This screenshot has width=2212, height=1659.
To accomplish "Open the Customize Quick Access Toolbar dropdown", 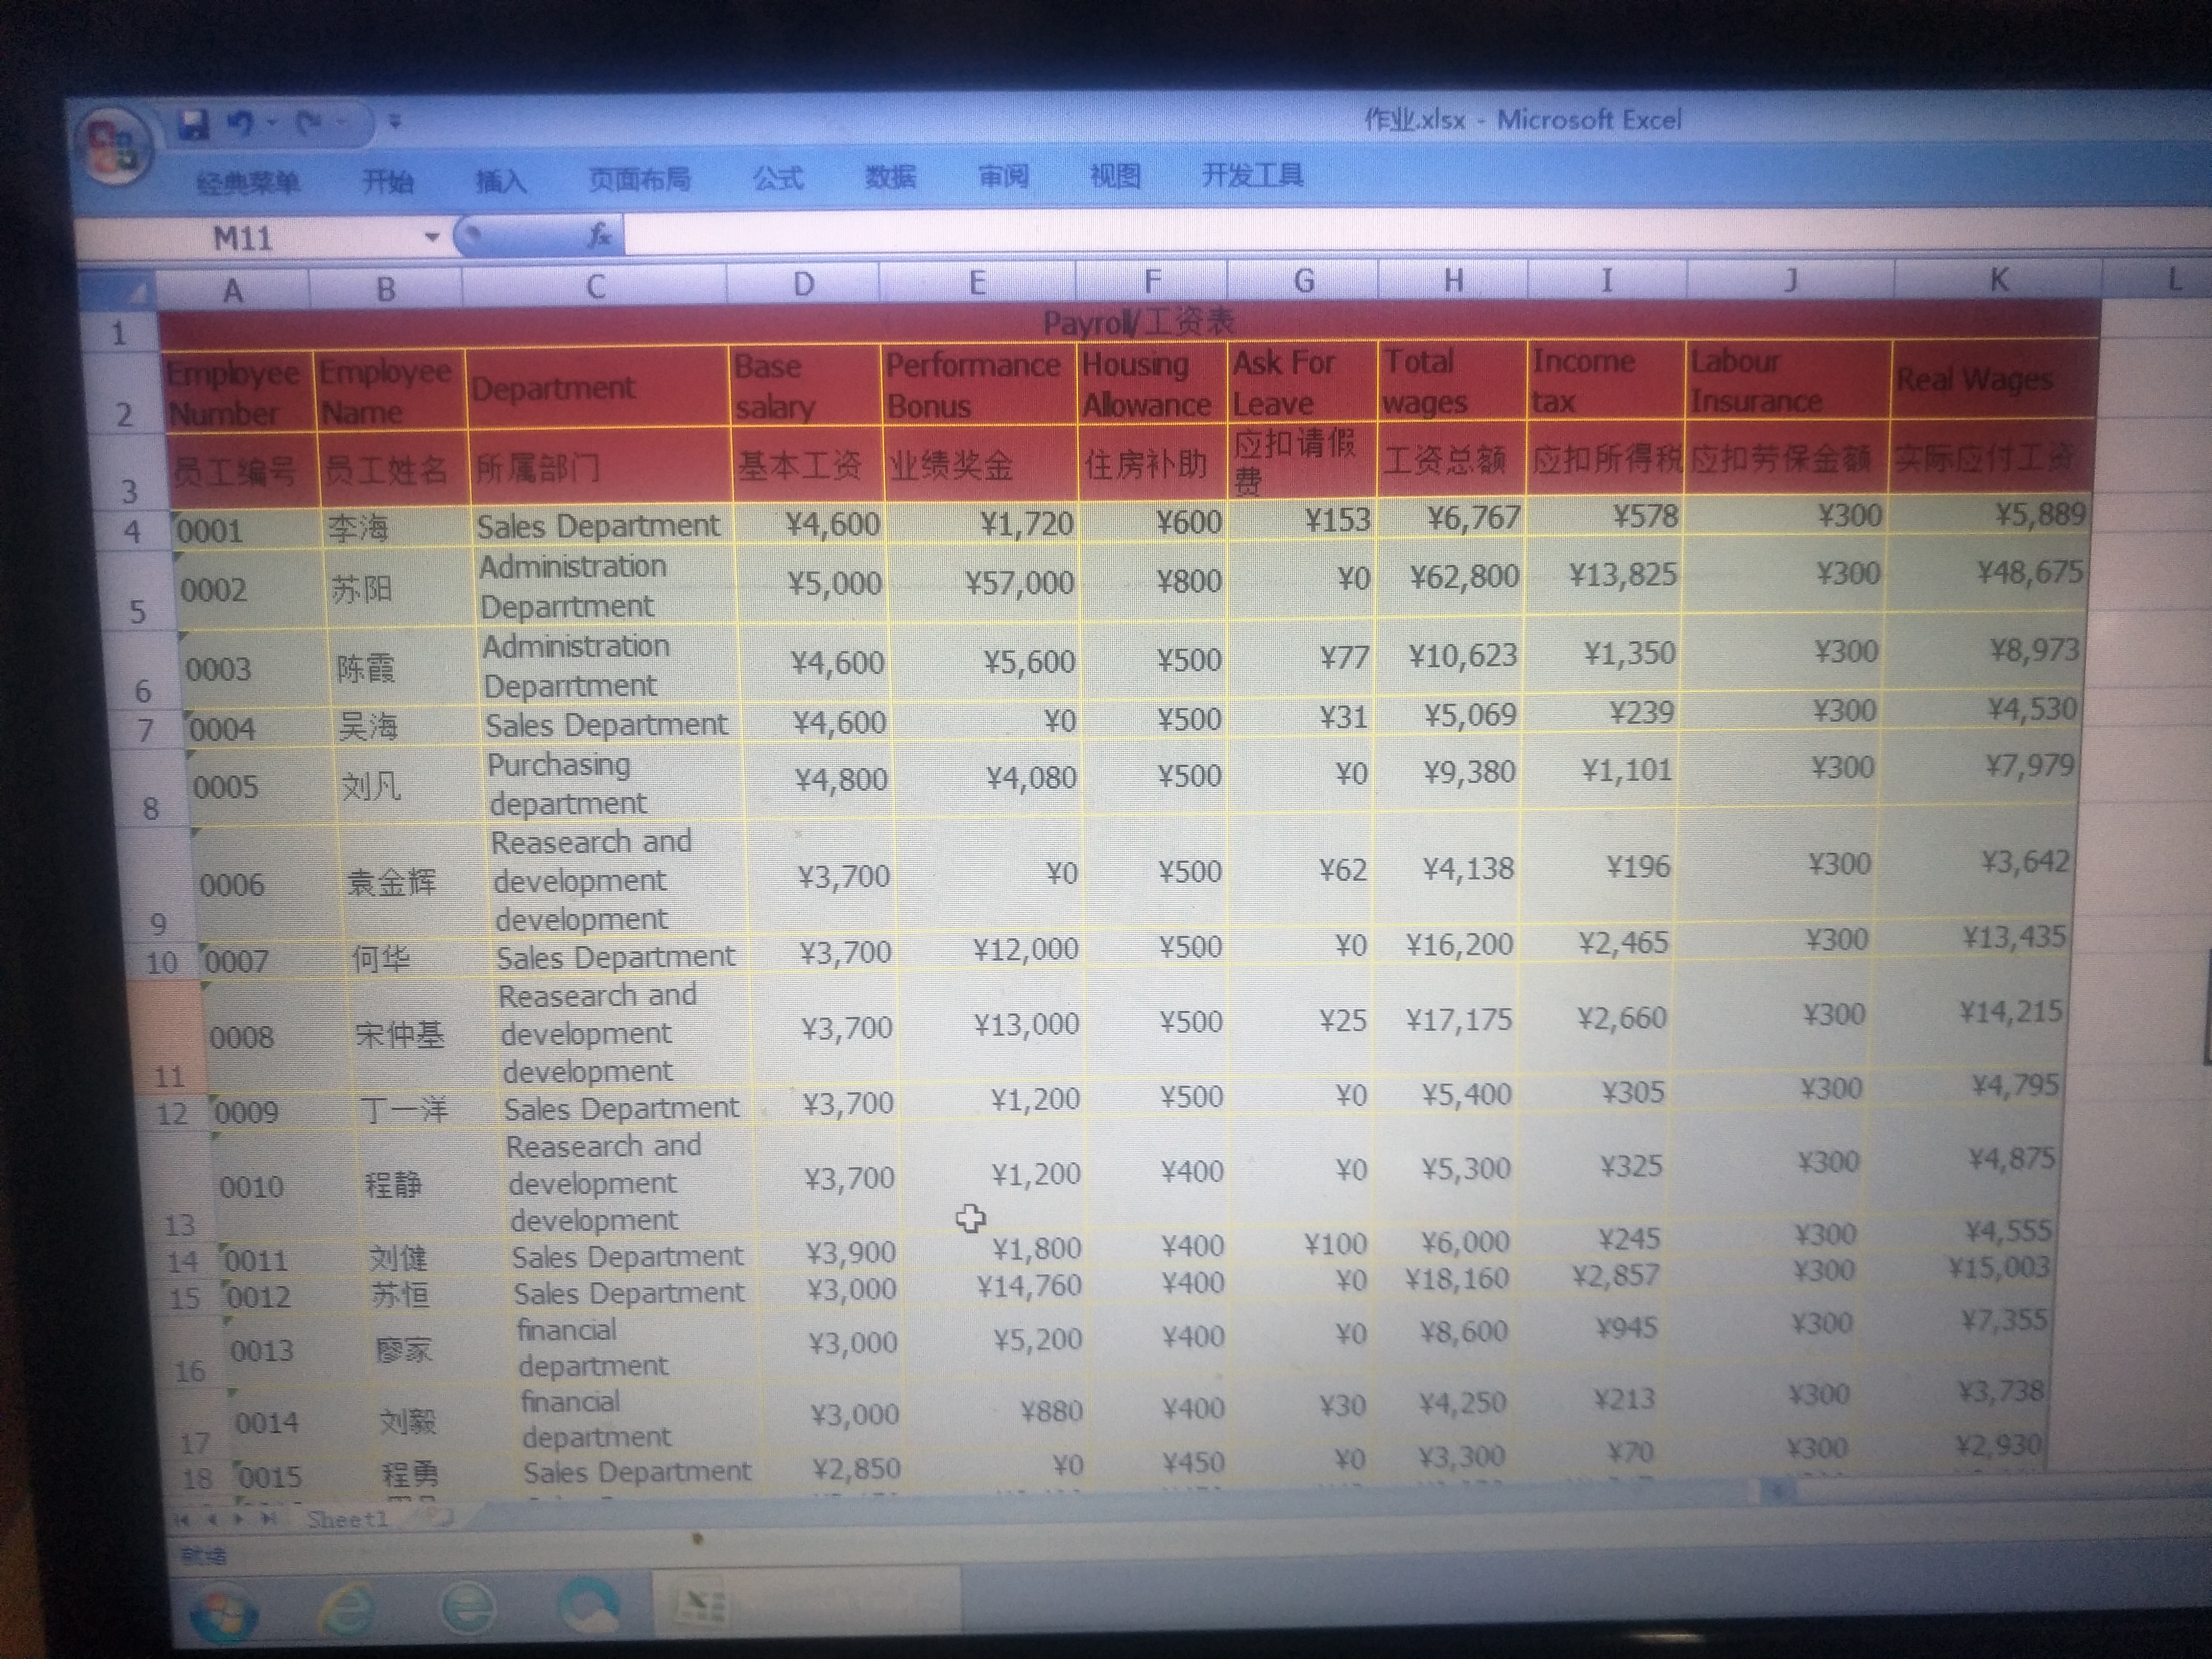I will tap(396, 122).
